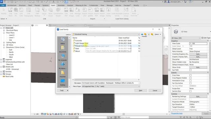Click the Open button in Load Family dialog
The width and height of the screenshot is (211, 119).
(141, 91)
